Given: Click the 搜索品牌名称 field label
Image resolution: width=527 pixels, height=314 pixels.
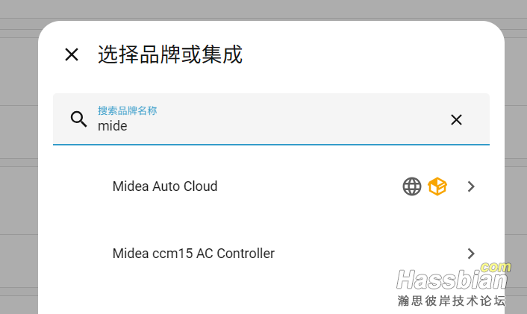Looking at the screenshot, I should 127,110.
